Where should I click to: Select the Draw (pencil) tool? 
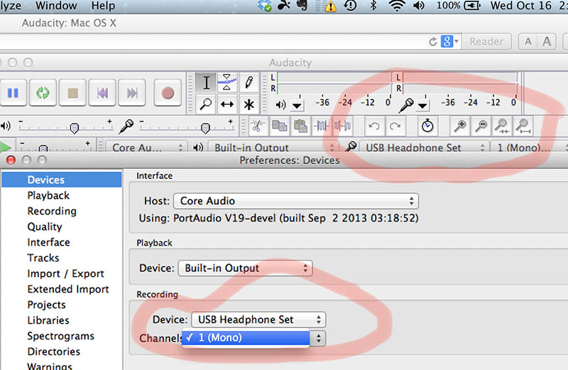coord(248,82)
